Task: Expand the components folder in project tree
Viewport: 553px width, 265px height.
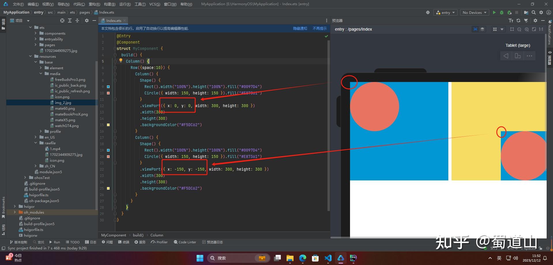Action: [x=36, y=33]
